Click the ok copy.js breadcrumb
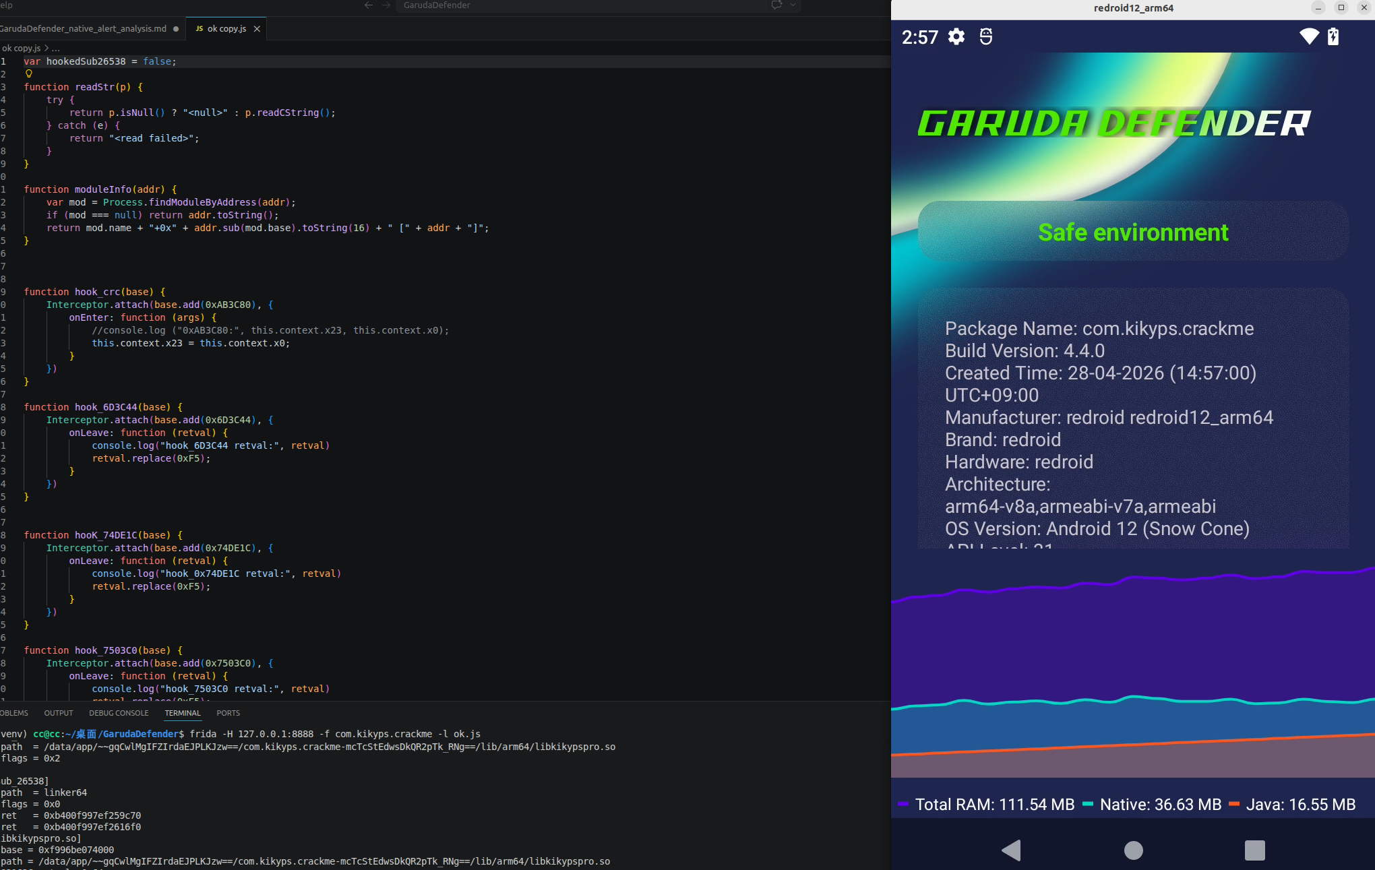 pos(21,49)
